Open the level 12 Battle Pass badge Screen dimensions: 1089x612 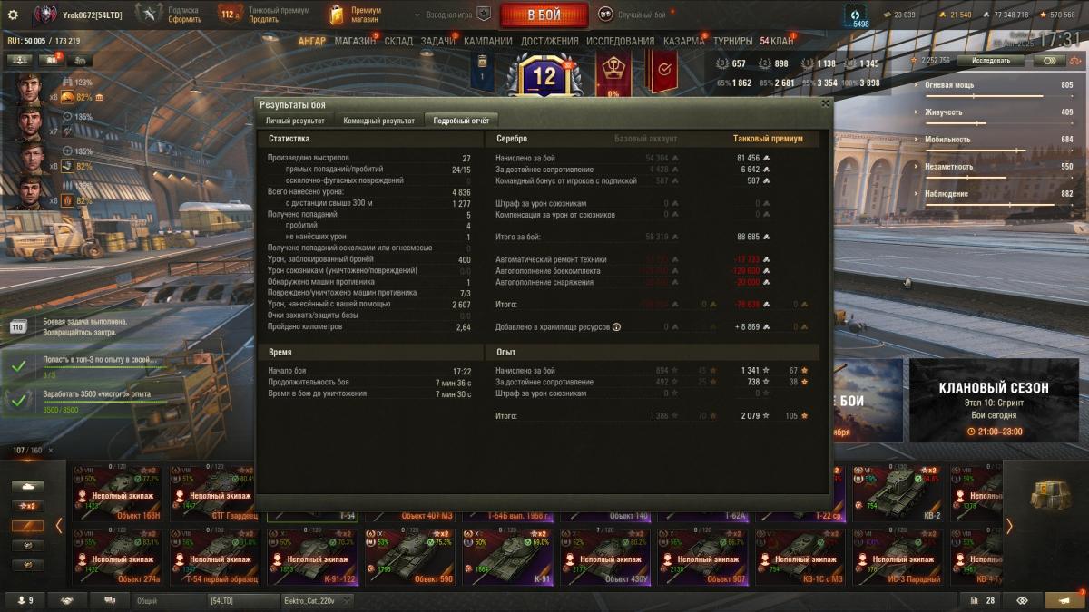coord(544,76)
